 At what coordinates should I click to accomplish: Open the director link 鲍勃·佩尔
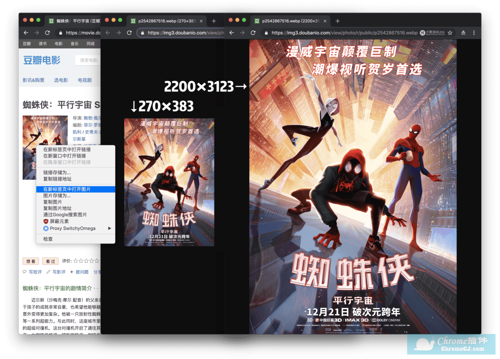92,118
